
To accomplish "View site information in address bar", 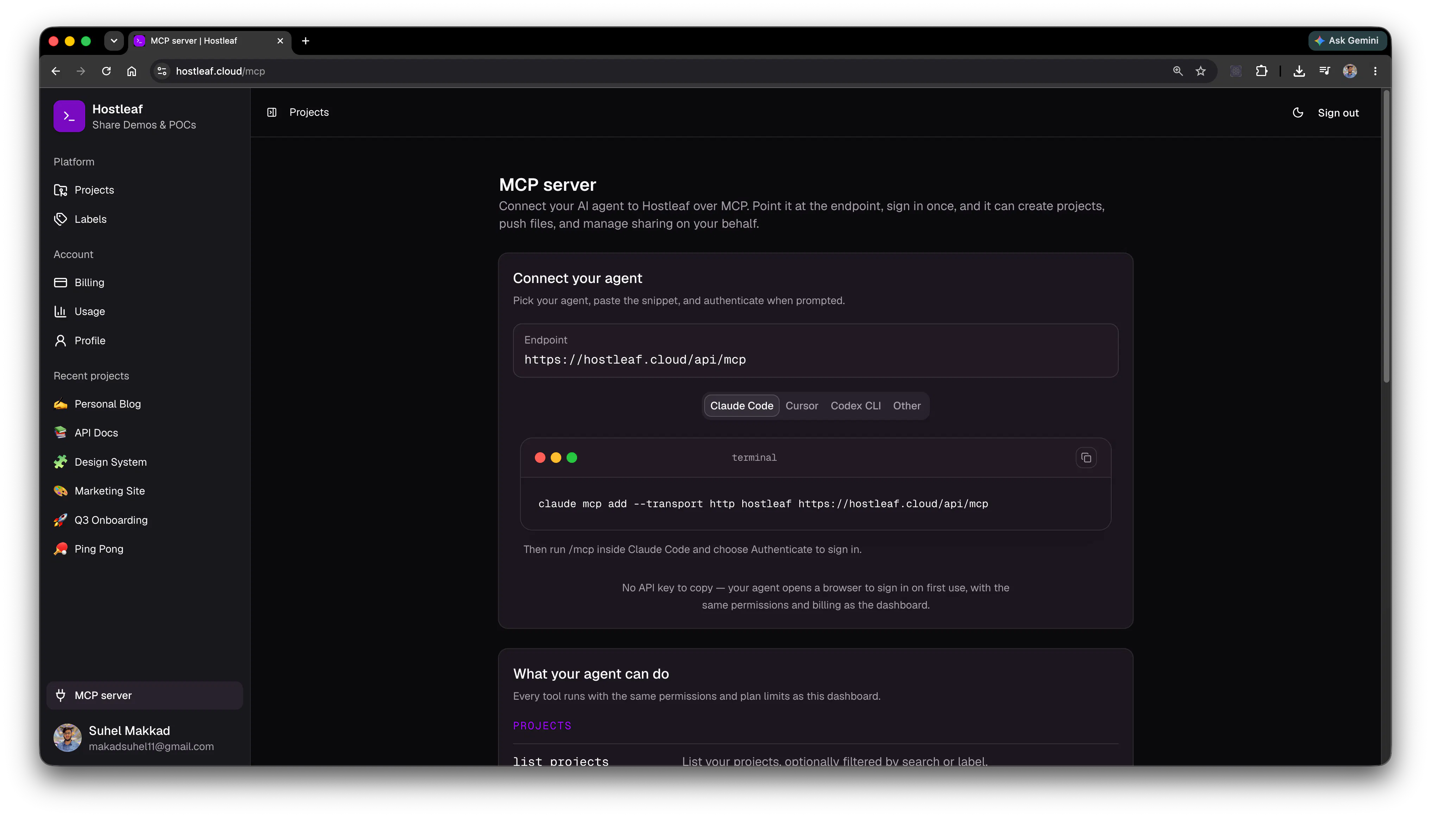I will pos(162,71).
